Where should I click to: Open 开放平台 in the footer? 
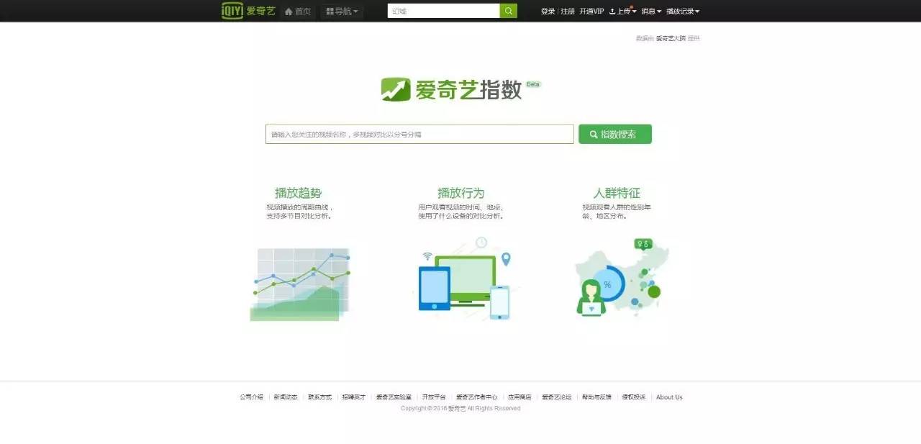[434, 397]
